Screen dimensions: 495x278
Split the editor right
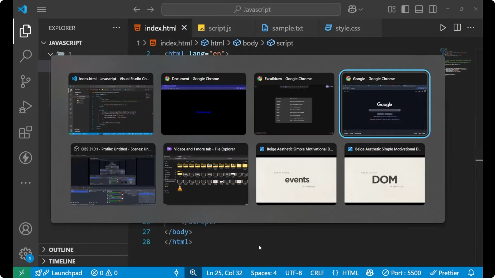click(457, 28)
